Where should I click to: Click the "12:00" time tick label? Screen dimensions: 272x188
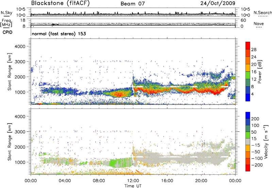(133, 181)
